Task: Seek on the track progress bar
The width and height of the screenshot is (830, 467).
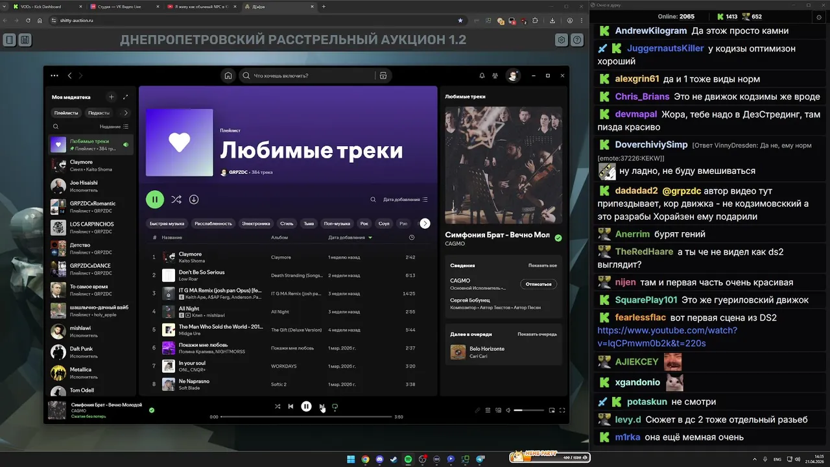Action: point(306,417)
